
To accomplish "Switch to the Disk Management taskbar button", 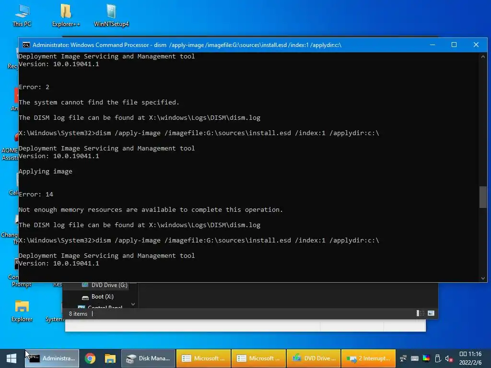I will [x=148, y=358].
